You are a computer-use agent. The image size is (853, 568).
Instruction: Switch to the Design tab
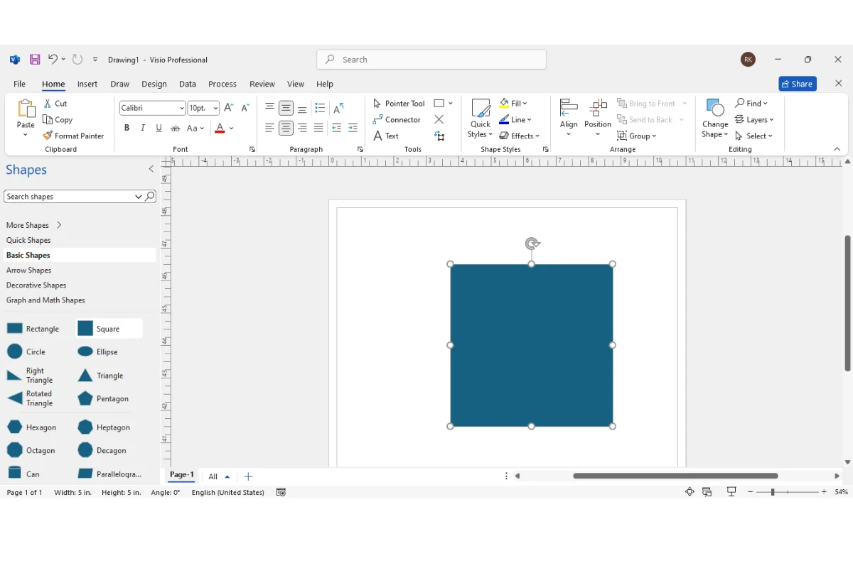pyautogui.click(x=154, y=84)
